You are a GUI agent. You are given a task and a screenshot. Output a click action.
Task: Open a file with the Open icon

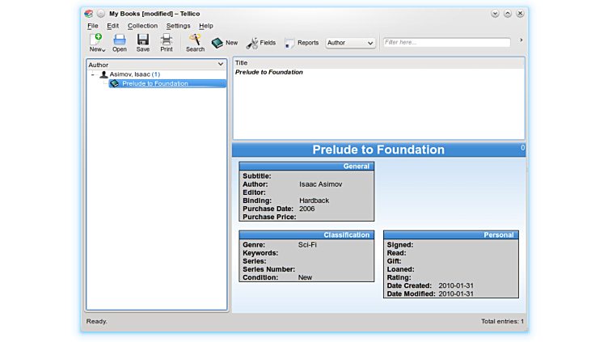(x=120, y=42)
